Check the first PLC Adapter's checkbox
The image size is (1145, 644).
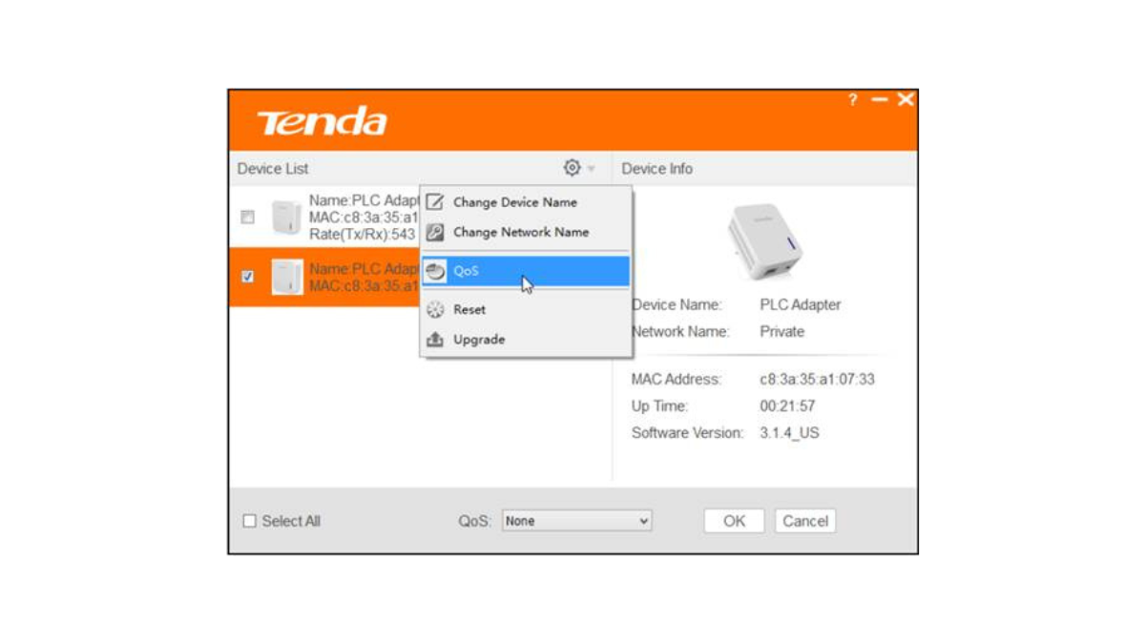pyautogui.click(x=248, y=218)
